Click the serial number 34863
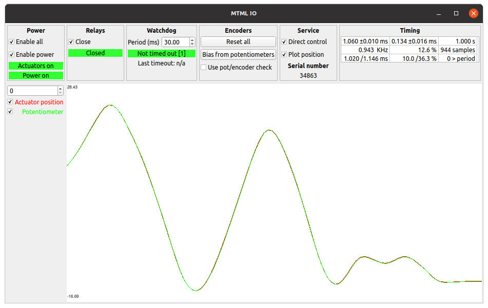Viewport: 488px width, 308px height. 308,76
